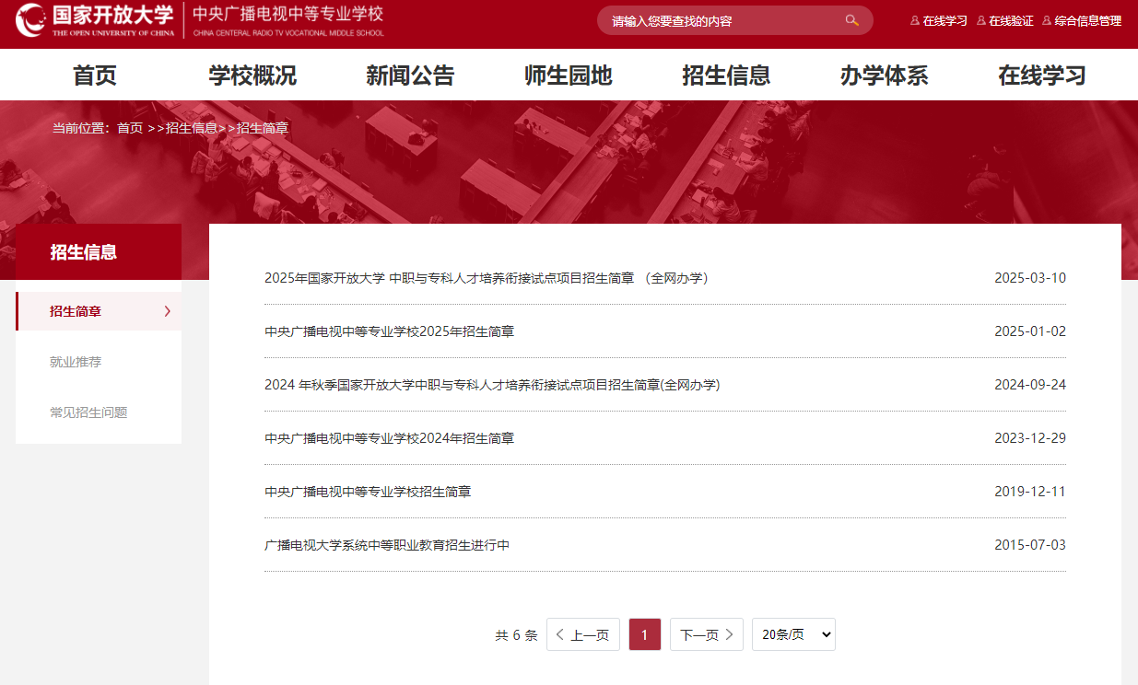Open the 师生园地 navigation item

[569, 76]
